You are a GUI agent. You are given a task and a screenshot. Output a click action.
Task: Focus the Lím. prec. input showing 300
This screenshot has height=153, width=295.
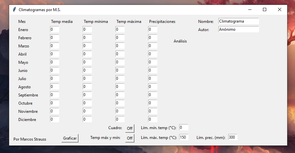click(233, 137)
